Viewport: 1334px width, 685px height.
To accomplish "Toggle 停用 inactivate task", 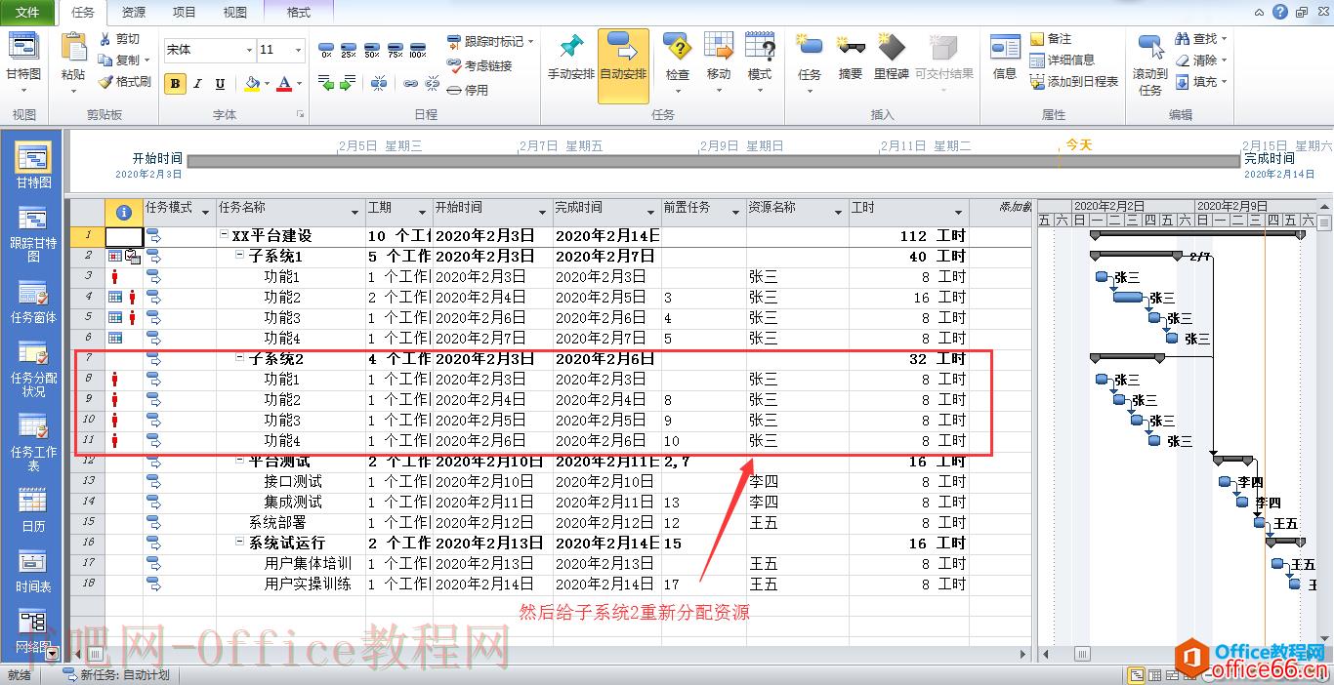I will 468,90.
